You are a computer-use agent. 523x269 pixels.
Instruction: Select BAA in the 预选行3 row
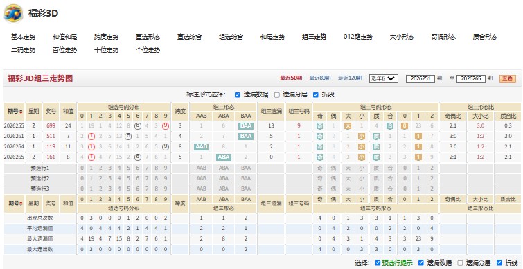(x=246, y=189)
